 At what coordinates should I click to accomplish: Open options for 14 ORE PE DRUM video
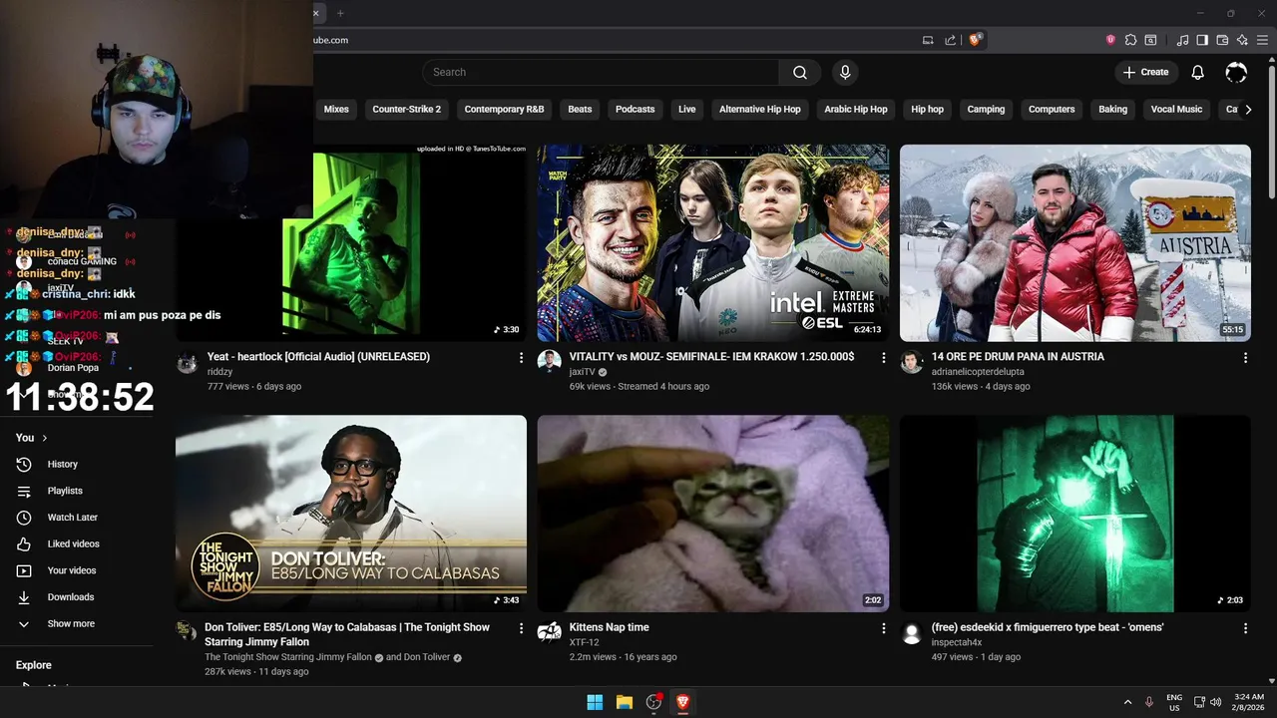(x=1245, y=357)
